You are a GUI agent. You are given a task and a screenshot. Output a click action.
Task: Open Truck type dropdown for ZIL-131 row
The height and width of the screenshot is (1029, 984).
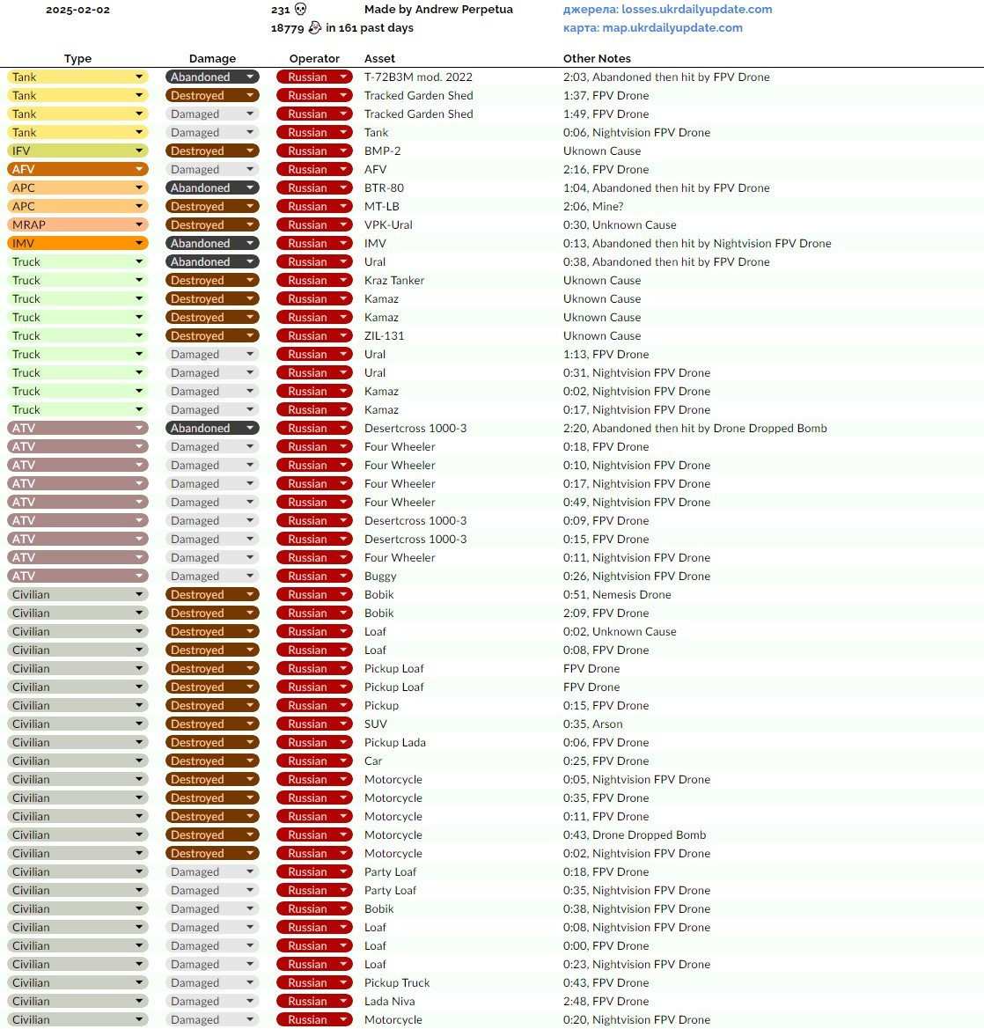click(x=77, y=335)
